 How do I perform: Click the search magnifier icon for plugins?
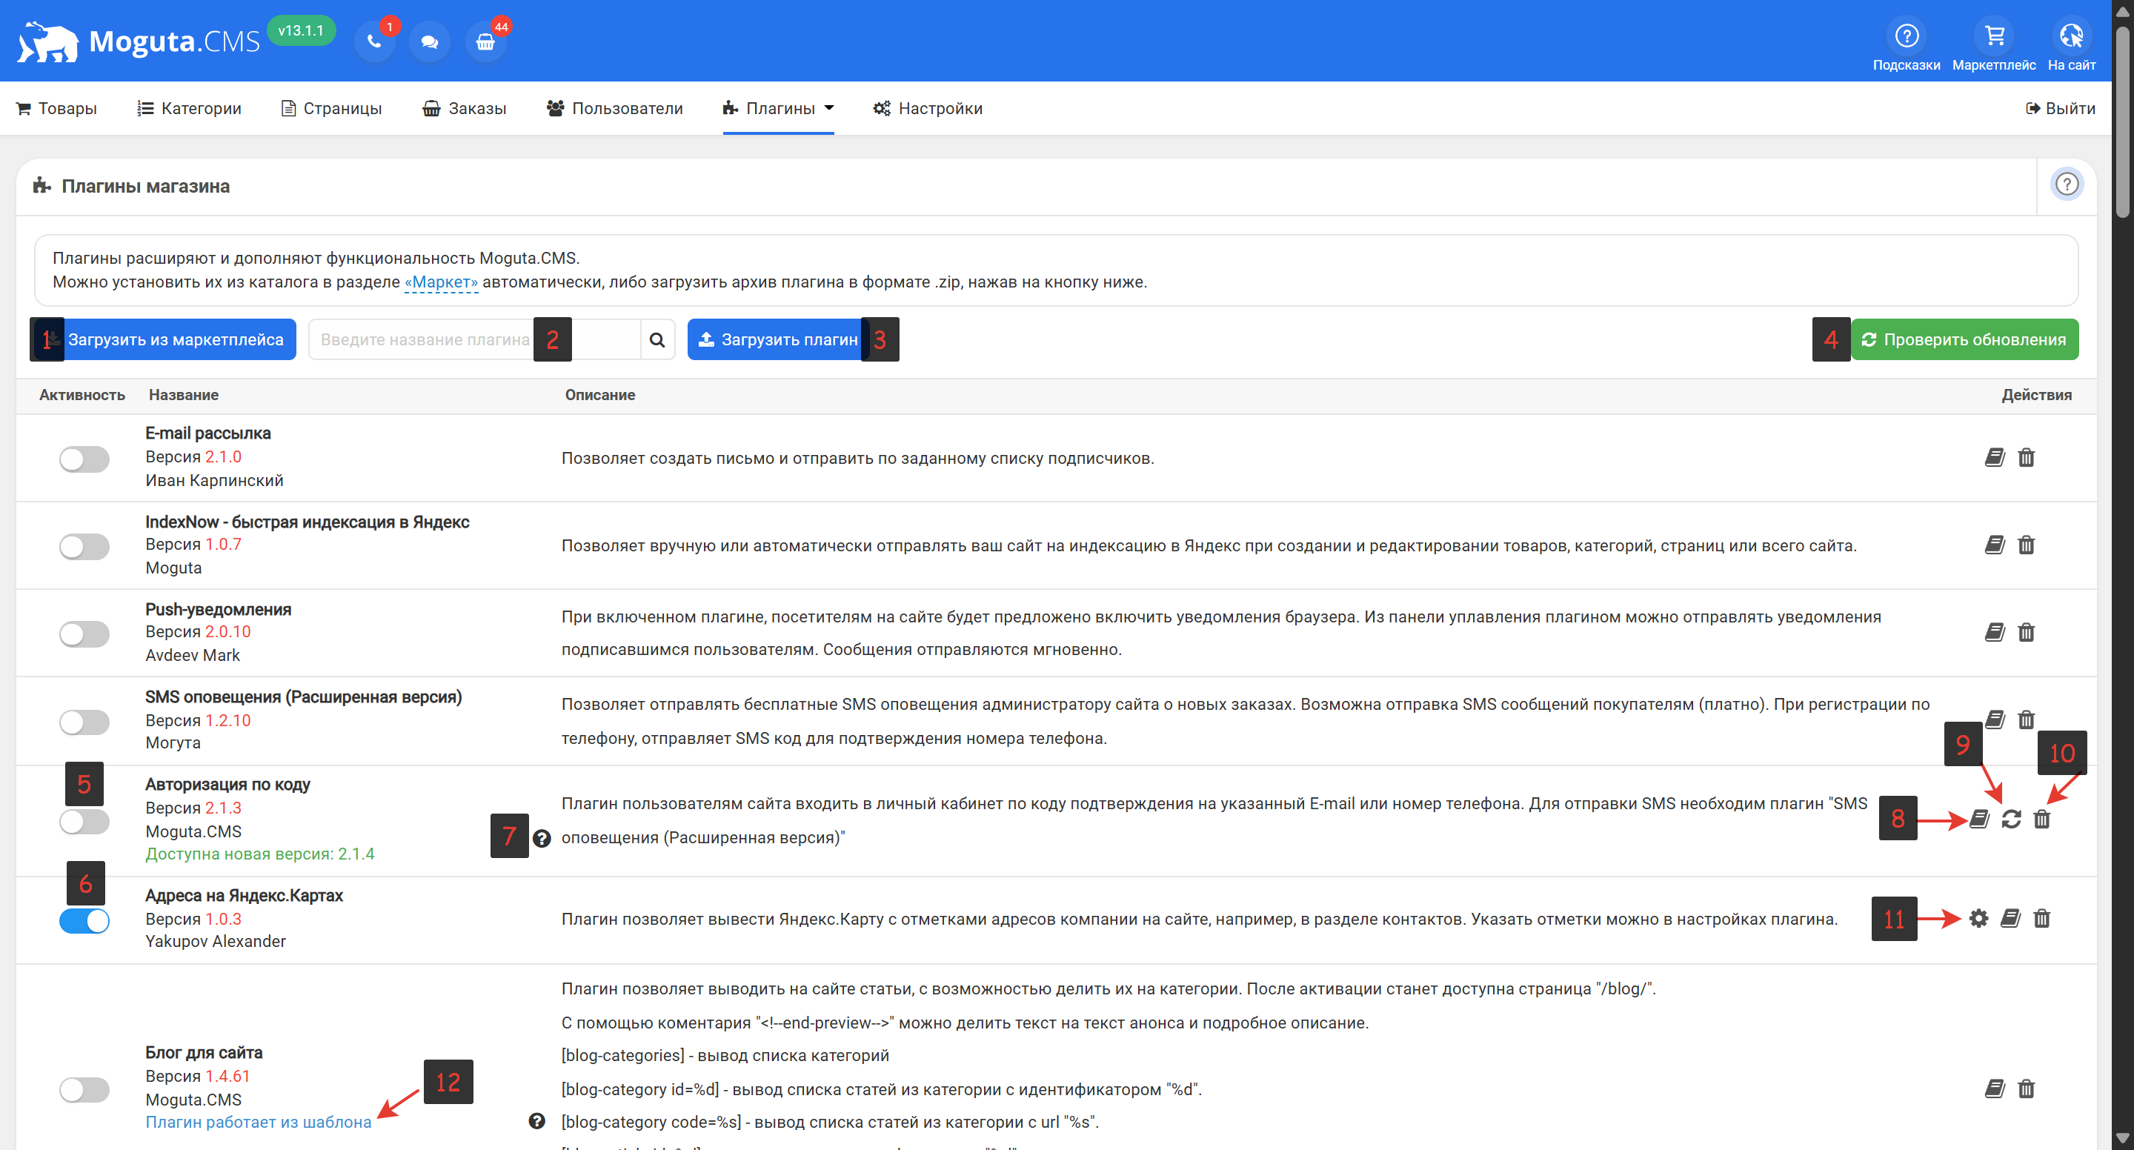coord(657,339)
